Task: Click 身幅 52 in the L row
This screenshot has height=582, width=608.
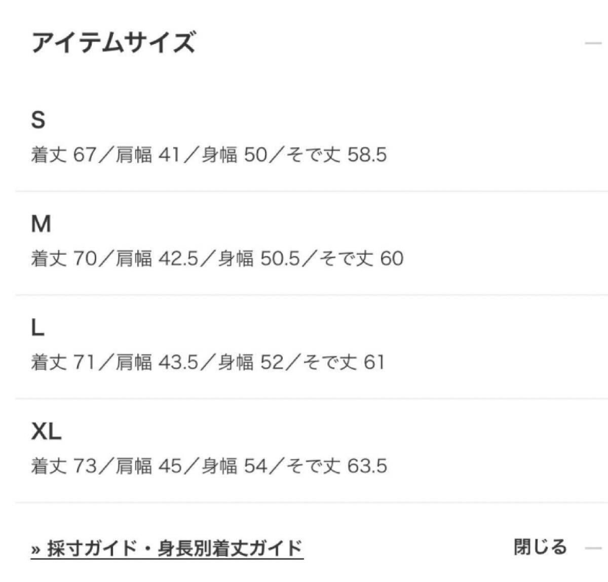Action: (x=251, y=362)
